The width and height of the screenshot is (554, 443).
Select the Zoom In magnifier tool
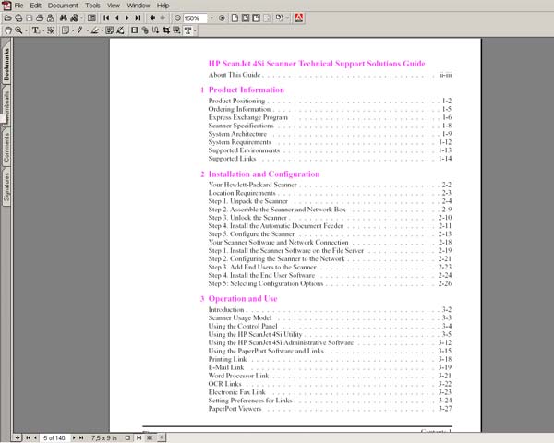18,30
